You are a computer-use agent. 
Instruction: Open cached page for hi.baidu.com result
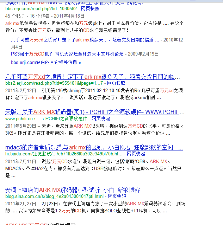point(136,154)
